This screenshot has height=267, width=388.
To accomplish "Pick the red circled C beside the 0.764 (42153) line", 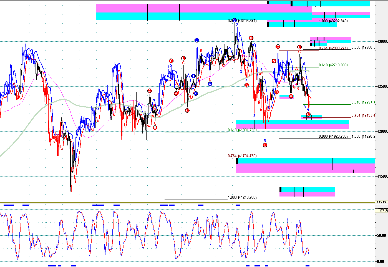I will click(308, 114).
